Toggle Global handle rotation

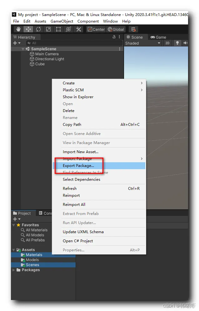click(116, 29)
